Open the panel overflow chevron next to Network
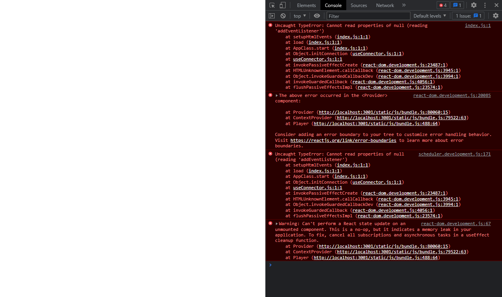Screen dimensions: 502x297 [x=403, y=5]
